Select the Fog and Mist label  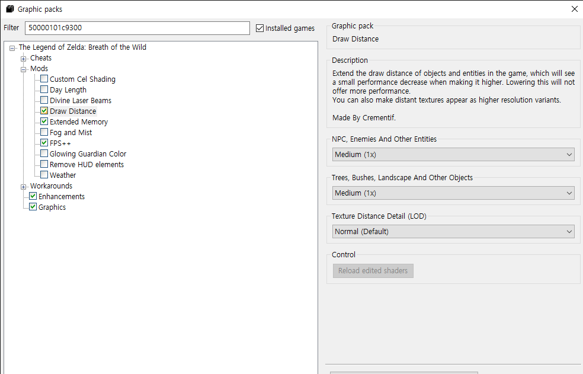point(71,133)
